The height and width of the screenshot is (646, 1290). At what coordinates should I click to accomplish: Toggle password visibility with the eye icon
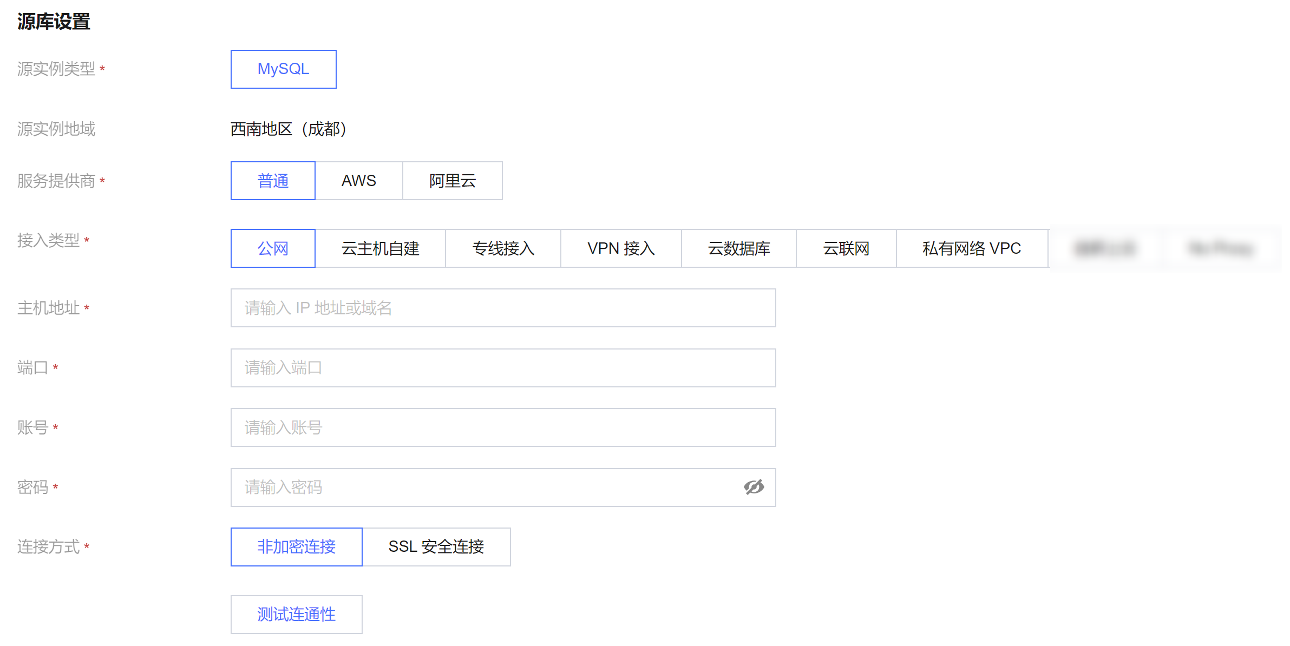755,487
